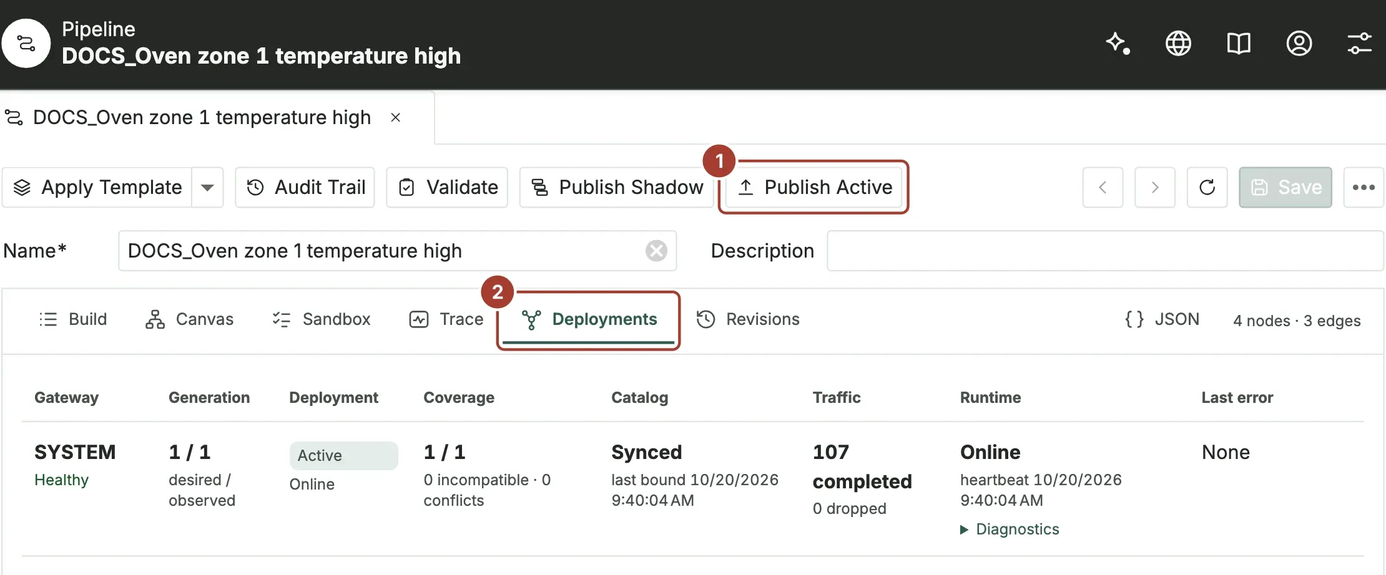The width and height of the screenshot is (1386, 575).
Task: Switch to the Trace tab
Action: [446, 319]
